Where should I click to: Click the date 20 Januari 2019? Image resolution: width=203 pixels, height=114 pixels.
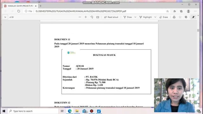click(85, 69)
